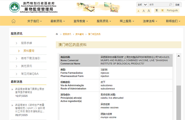Click the Commercial Name label cell

(x=79, y=60)
